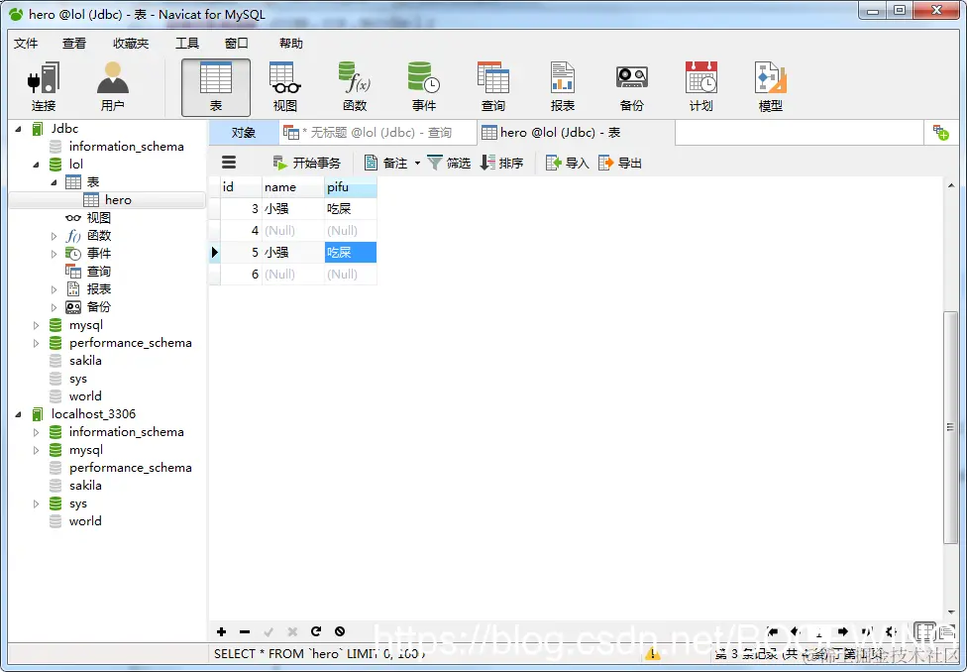The height and width of the screenshot is (672, 967).
Task: Click the next record arrow in navigation bar
Action: tap(842, 631)
